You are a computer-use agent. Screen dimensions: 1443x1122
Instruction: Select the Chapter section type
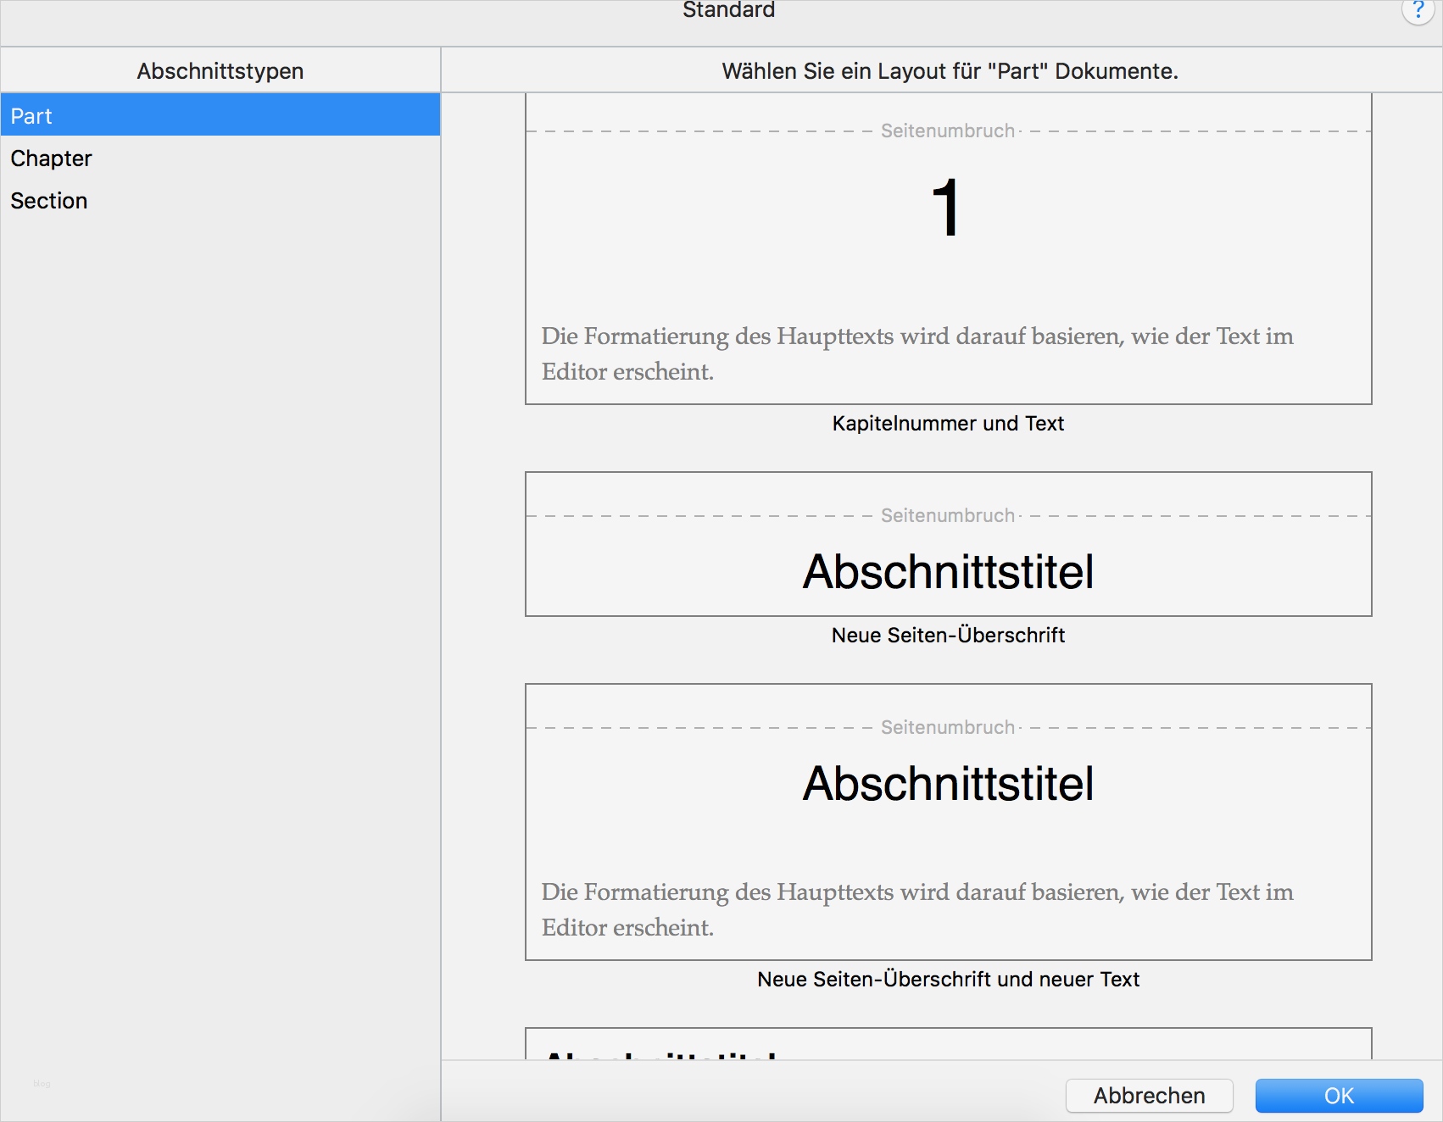pyautogui.click(x=220, y=158)
